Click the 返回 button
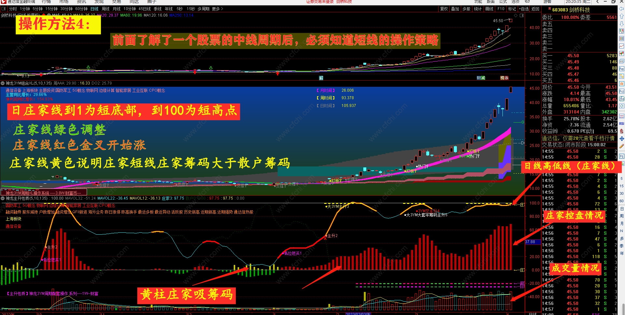The width and height of the screenshot is (625, 315). coord(535,9)
